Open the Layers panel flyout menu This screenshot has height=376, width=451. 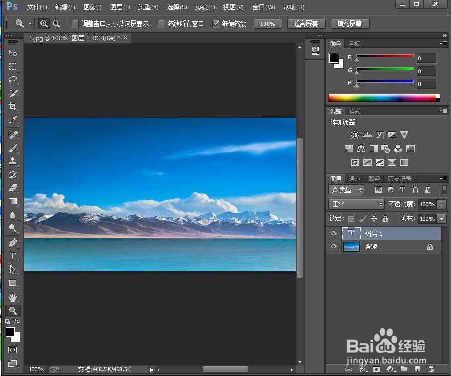click(x=443, y=178)
